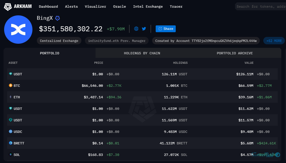Navigate to Oracle
The height and width of the screenshot is (163, 286).
(119, 6)
